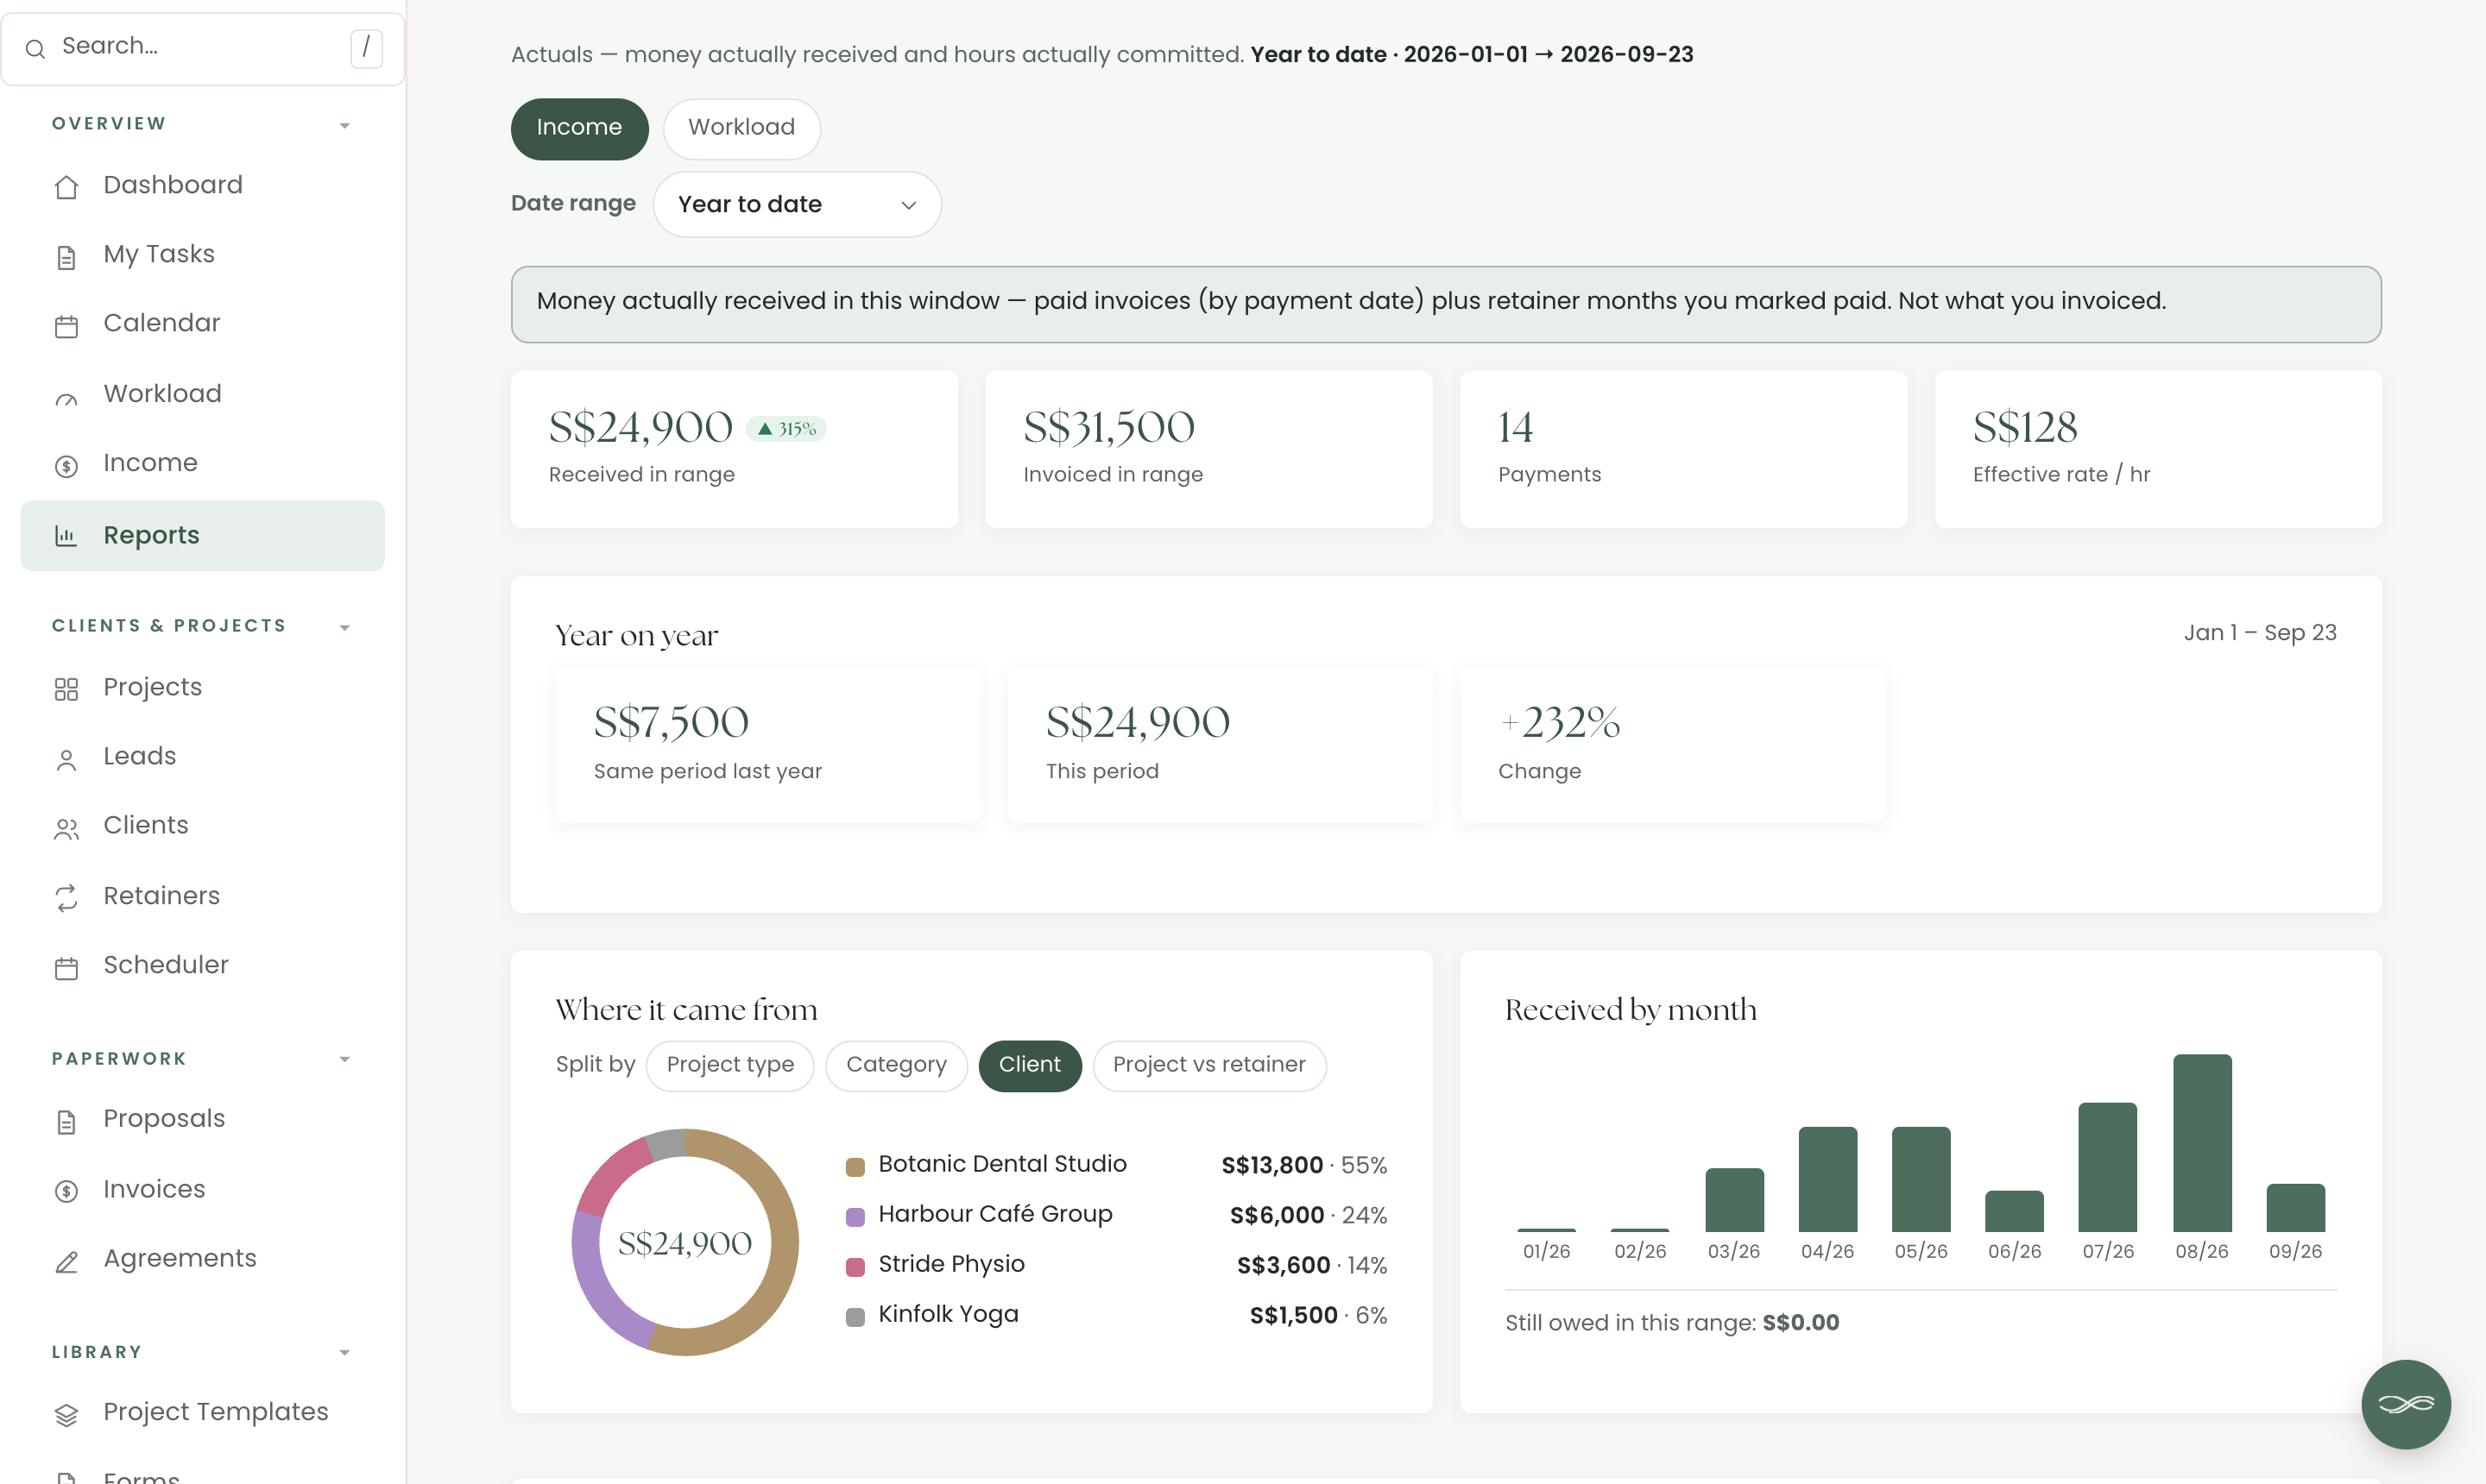Go to My Tasks

[202, 255]
